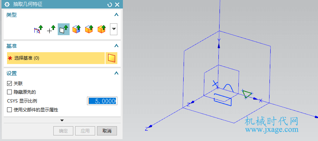Choose the face extract type icon
This screenshot has width=318, height=141.
77,29
